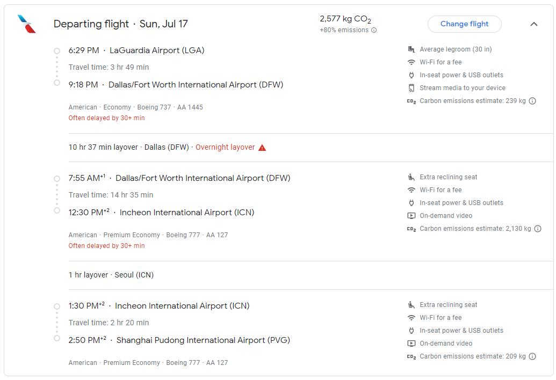Click the On-demand video icon for DFW–ICN
The height and width of the screenshot is (380, 556).
point(411,216)
